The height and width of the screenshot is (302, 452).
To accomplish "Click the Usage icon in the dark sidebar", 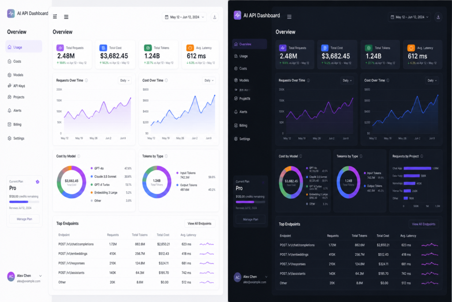I will click(236, 56).
